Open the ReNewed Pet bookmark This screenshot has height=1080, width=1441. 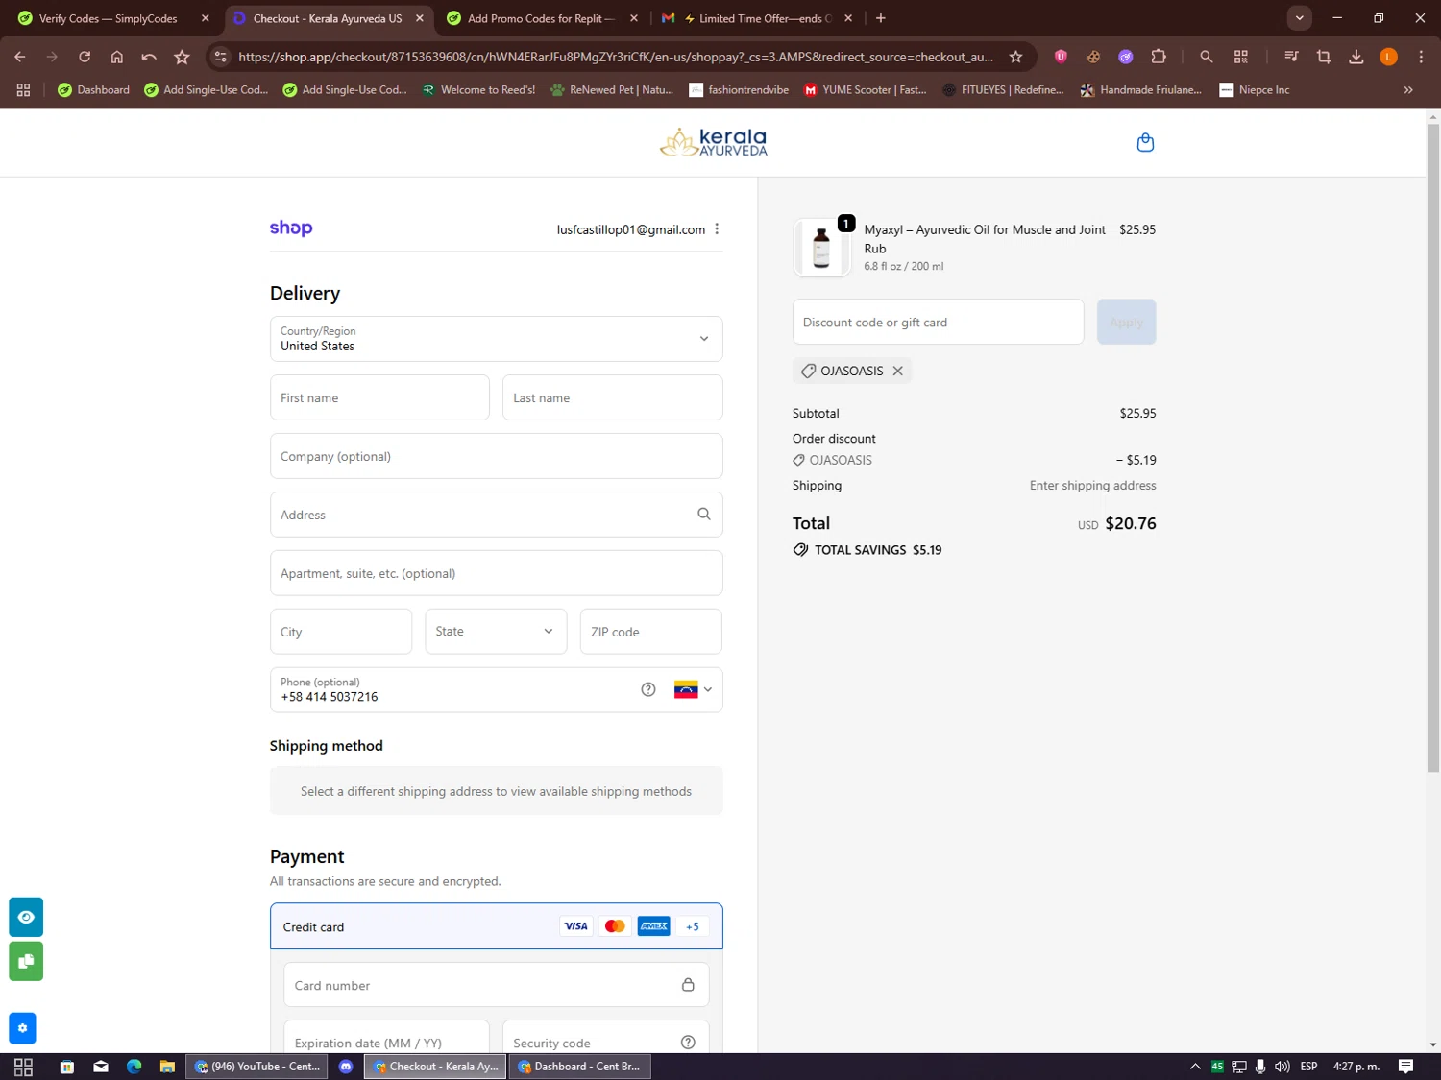click(612, 90)
